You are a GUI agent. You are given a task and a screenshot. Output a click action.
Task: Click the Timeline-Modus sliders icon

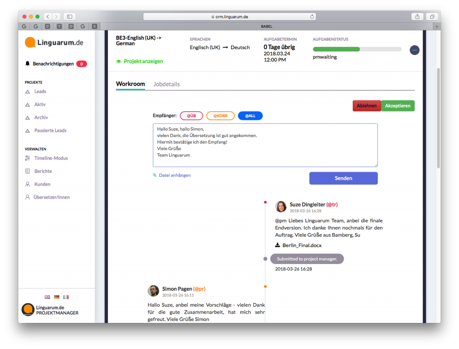(28, 158)
